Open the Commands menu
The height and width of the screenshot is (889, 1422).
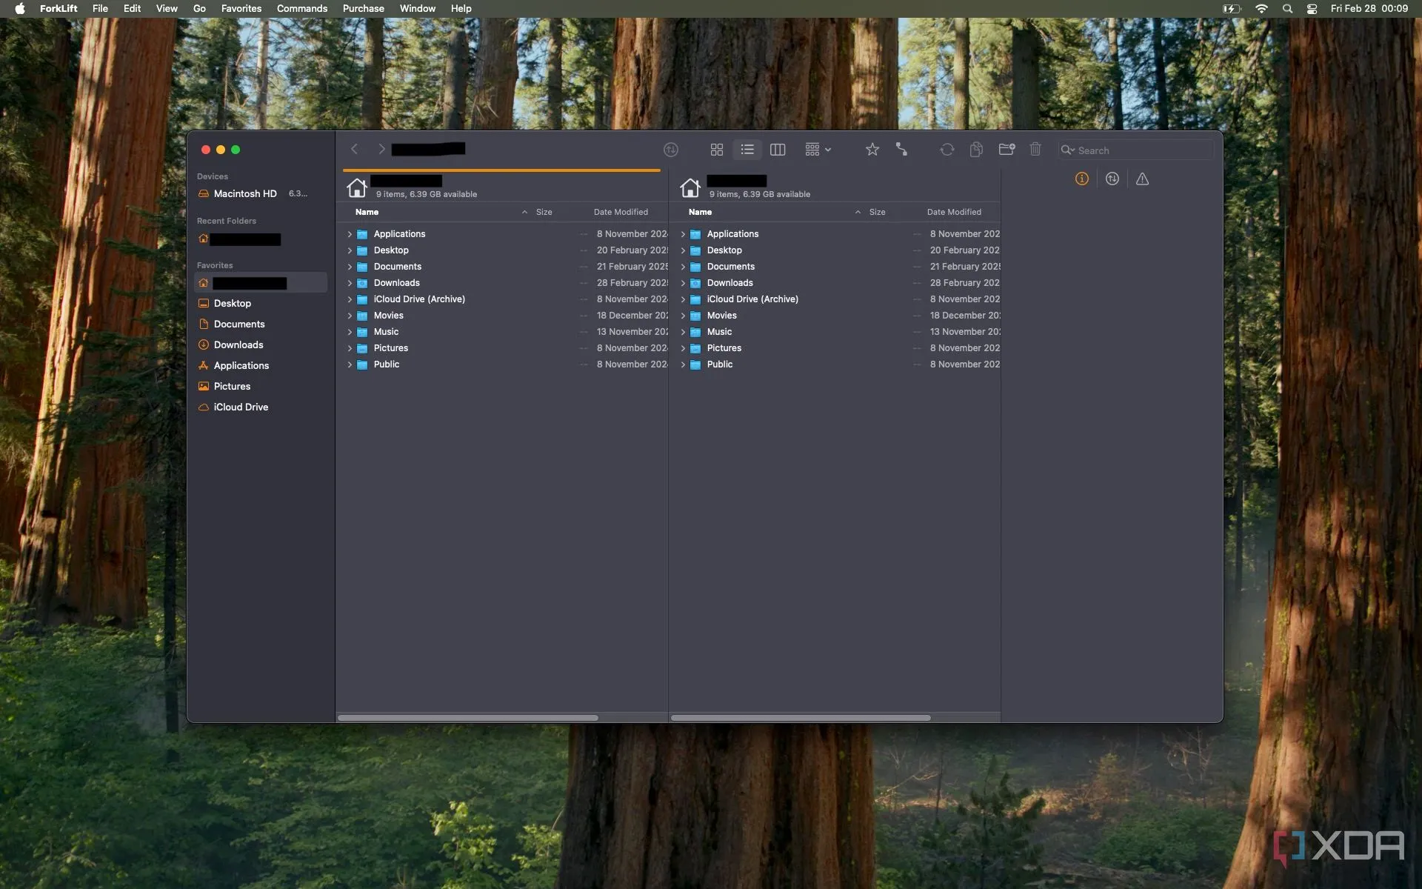302,8
